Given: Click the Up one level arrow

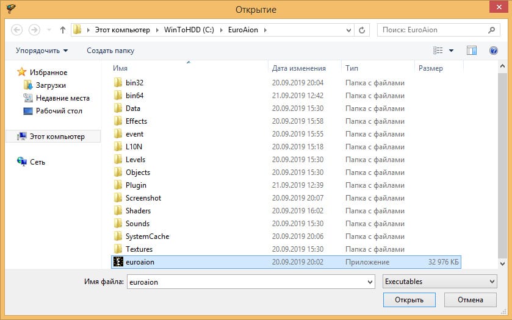Looking at the screenshot, I should click(63, 29).
